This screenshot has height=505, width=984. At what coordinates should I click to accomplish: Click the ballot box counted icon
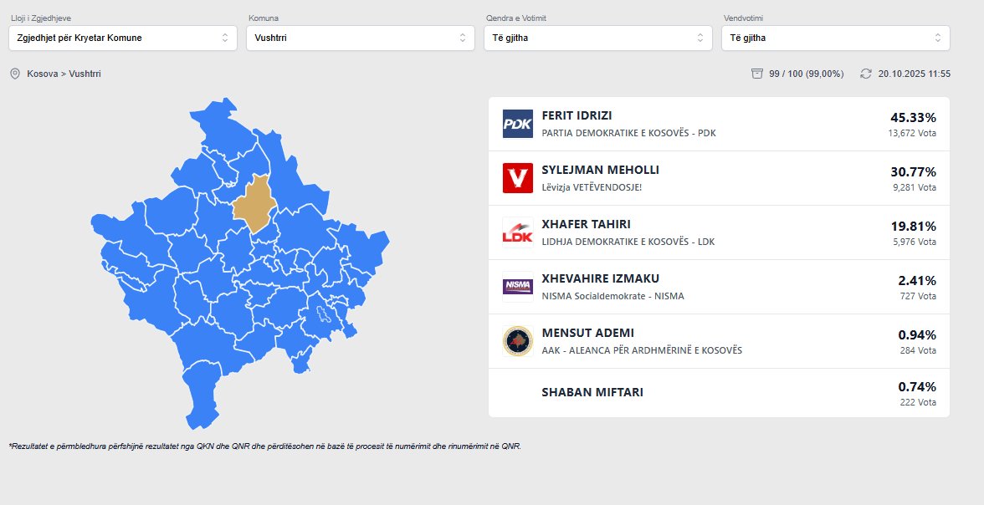(757, 74)
